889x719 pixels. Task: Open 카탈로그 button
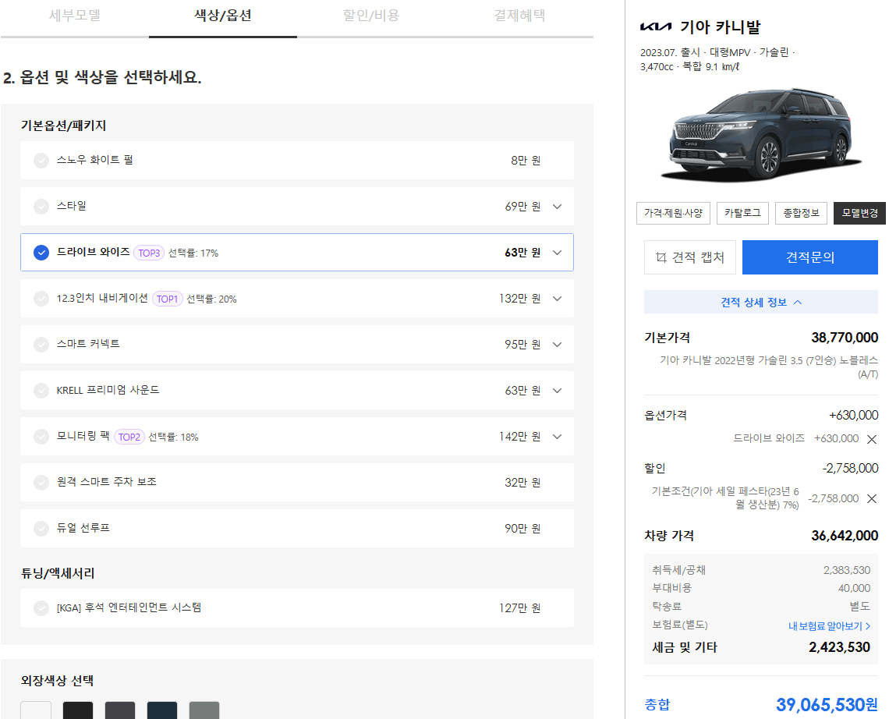742,213
